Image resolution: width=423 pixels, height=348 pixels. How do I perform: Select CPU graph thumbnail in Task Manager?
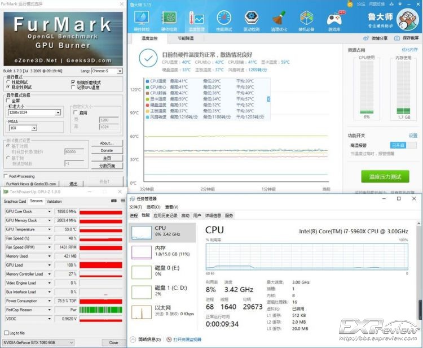coord(142,233)
